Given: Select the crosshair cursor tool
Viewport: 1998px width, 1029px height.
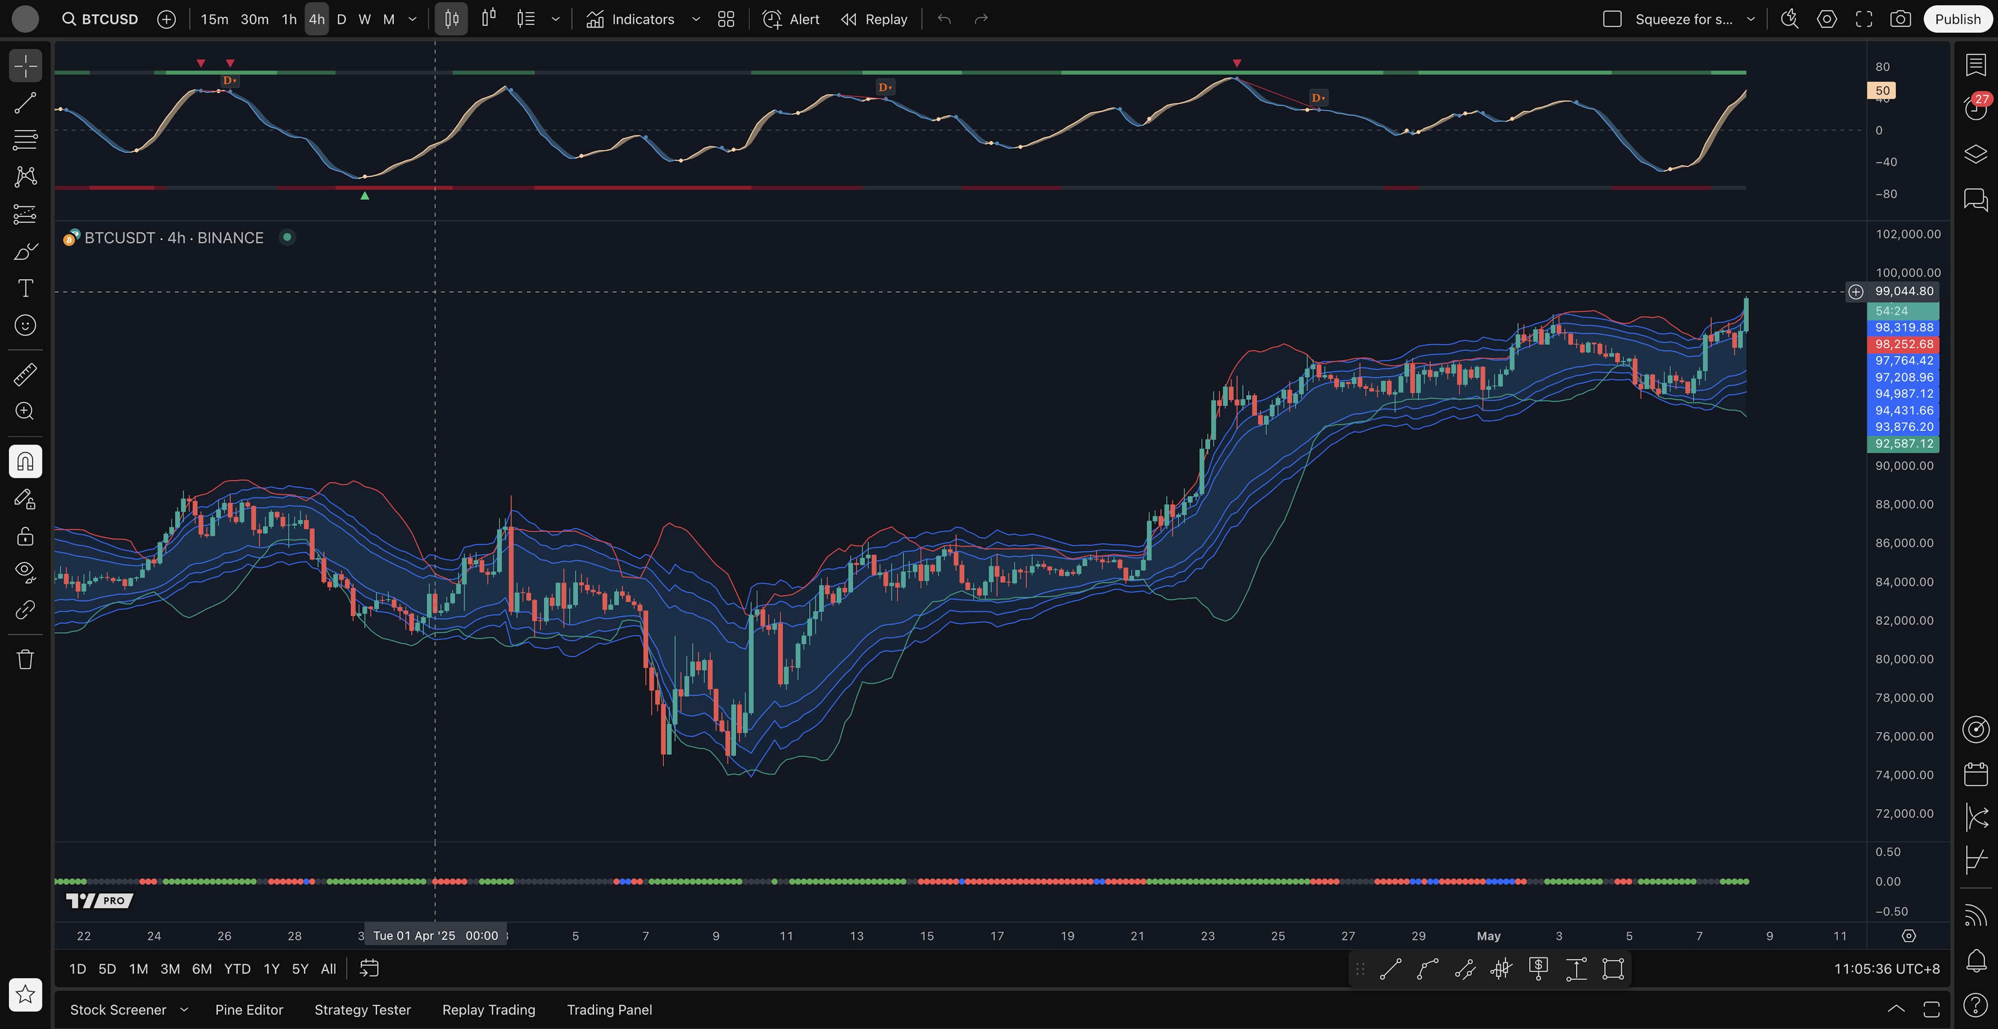Looking at the screenshot, I should point(25,66).
